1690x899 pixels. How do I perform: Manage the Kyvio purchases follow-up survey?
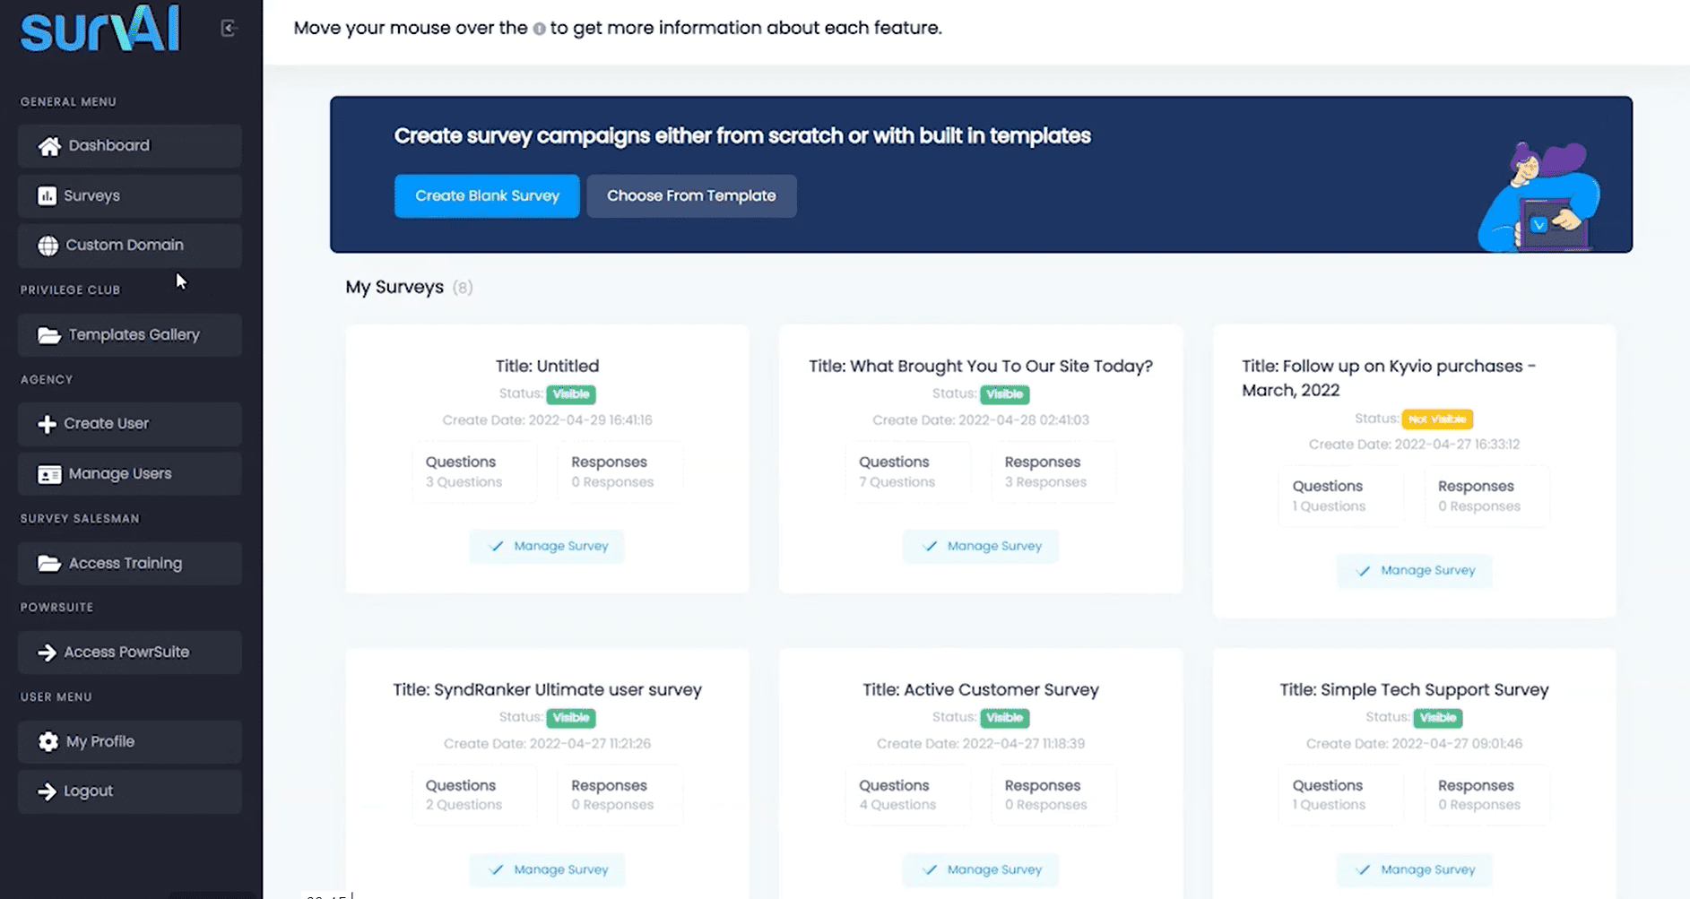(1414, 570)
